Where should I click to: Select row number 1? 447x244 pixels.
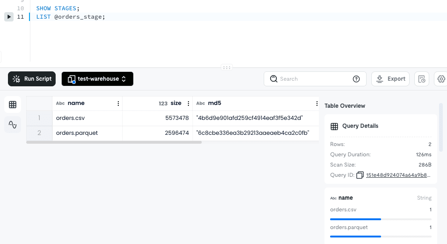click(39, 118)
